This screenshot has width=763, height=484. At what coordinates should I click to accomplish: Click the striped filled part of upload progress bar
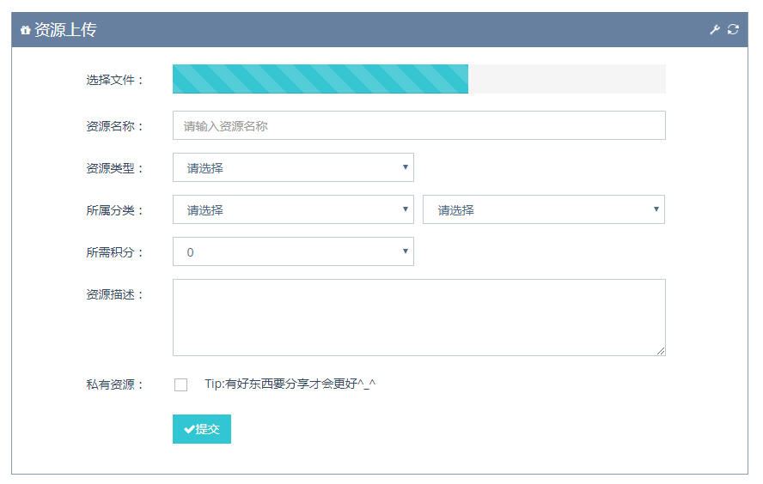tap(320, 79)
